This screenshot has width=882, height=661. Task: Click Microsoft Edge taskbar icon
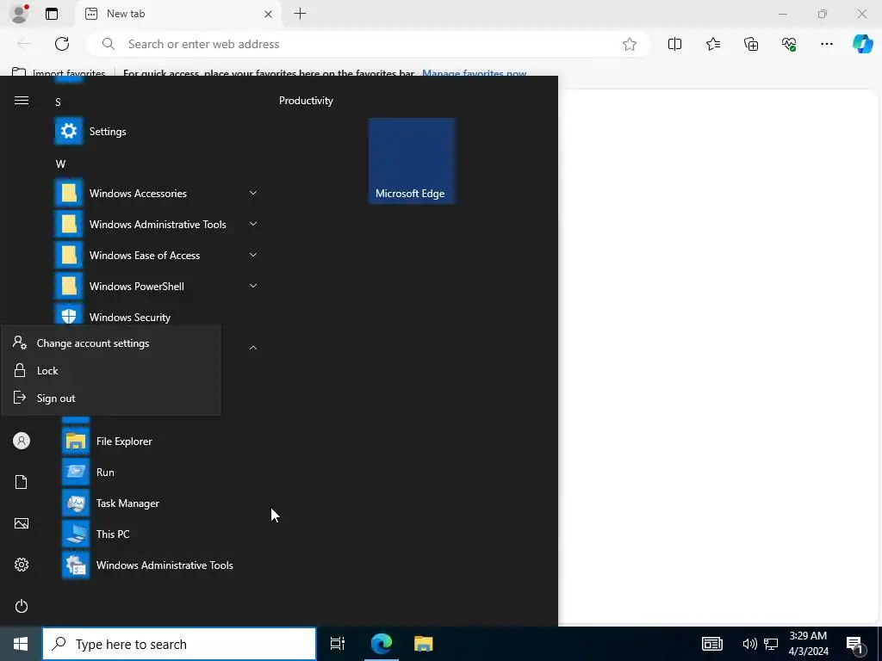[381, 644]
